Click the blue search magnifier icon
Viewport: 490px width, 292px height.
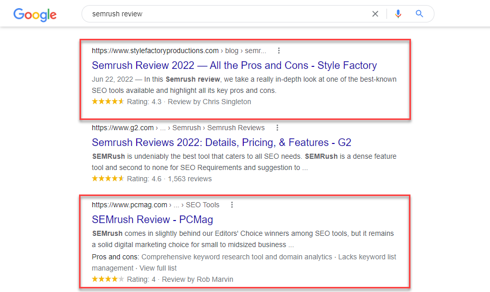click(x=419, y=14)
